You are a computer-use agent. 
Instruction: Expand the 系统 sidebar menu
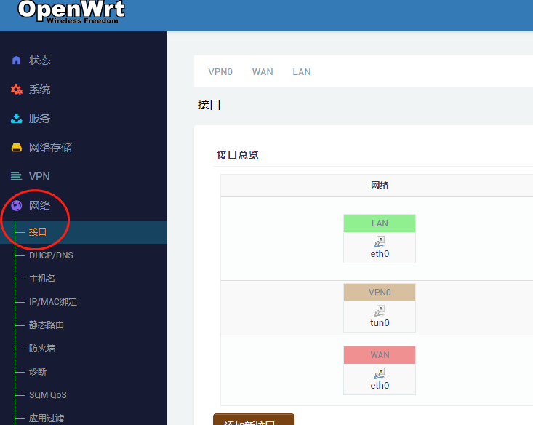click(40, 90)
